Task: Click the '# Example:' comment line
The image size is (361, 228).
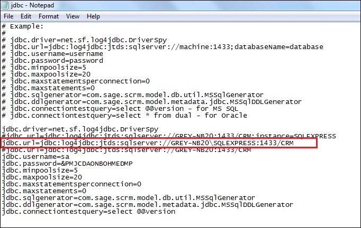Action: pyautogui.click(x=23, y=26)
